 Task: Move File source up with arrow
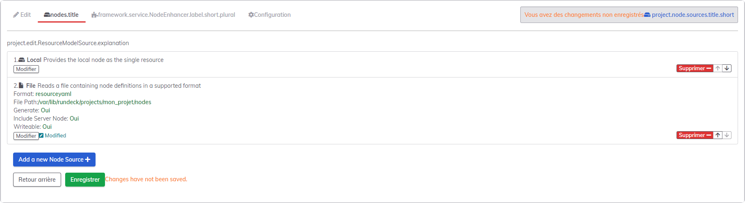(718, 135)
